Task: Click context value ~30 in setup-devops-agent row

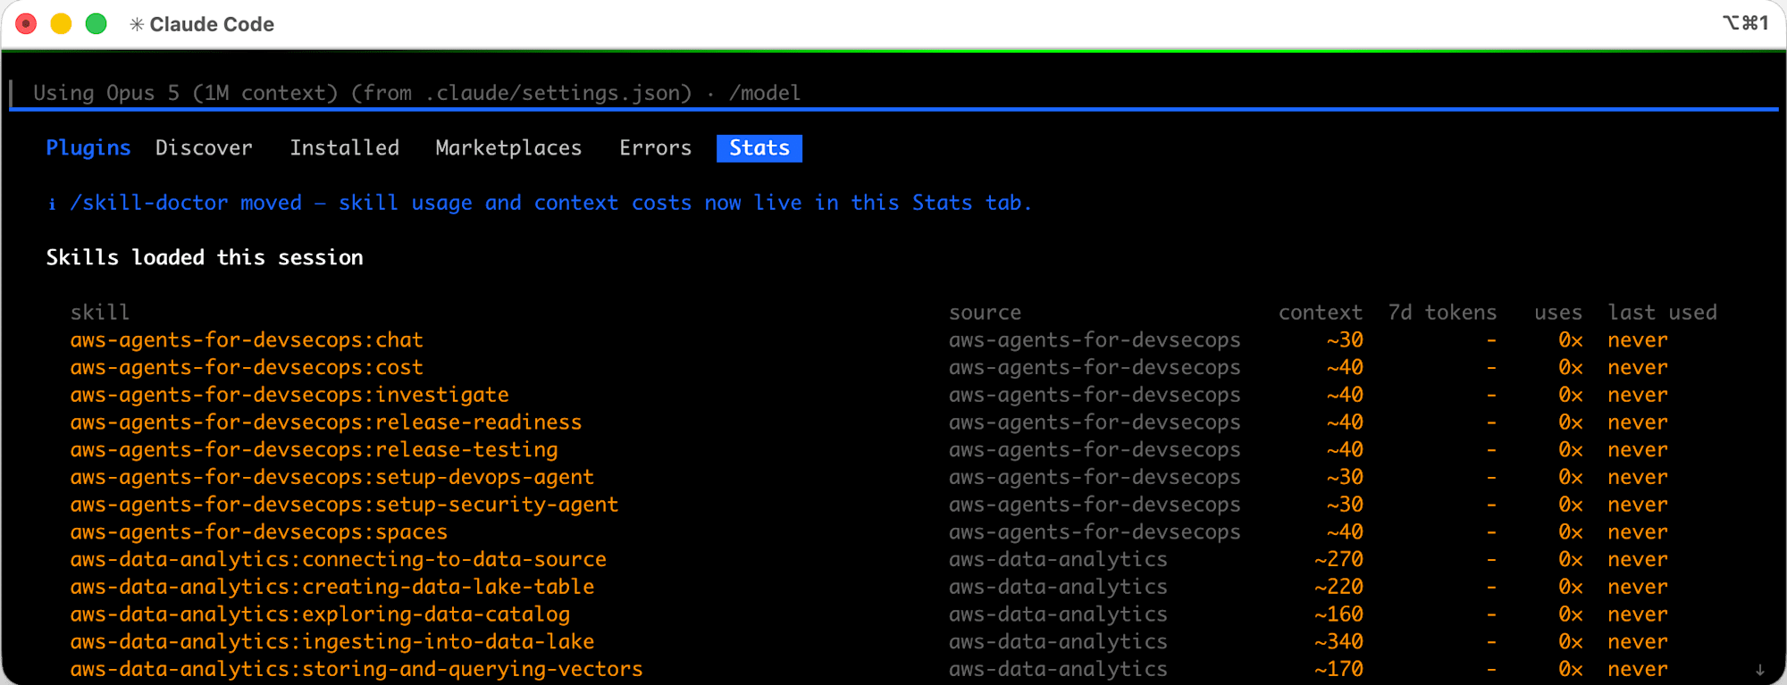Action: click(x=1345, y=478)
